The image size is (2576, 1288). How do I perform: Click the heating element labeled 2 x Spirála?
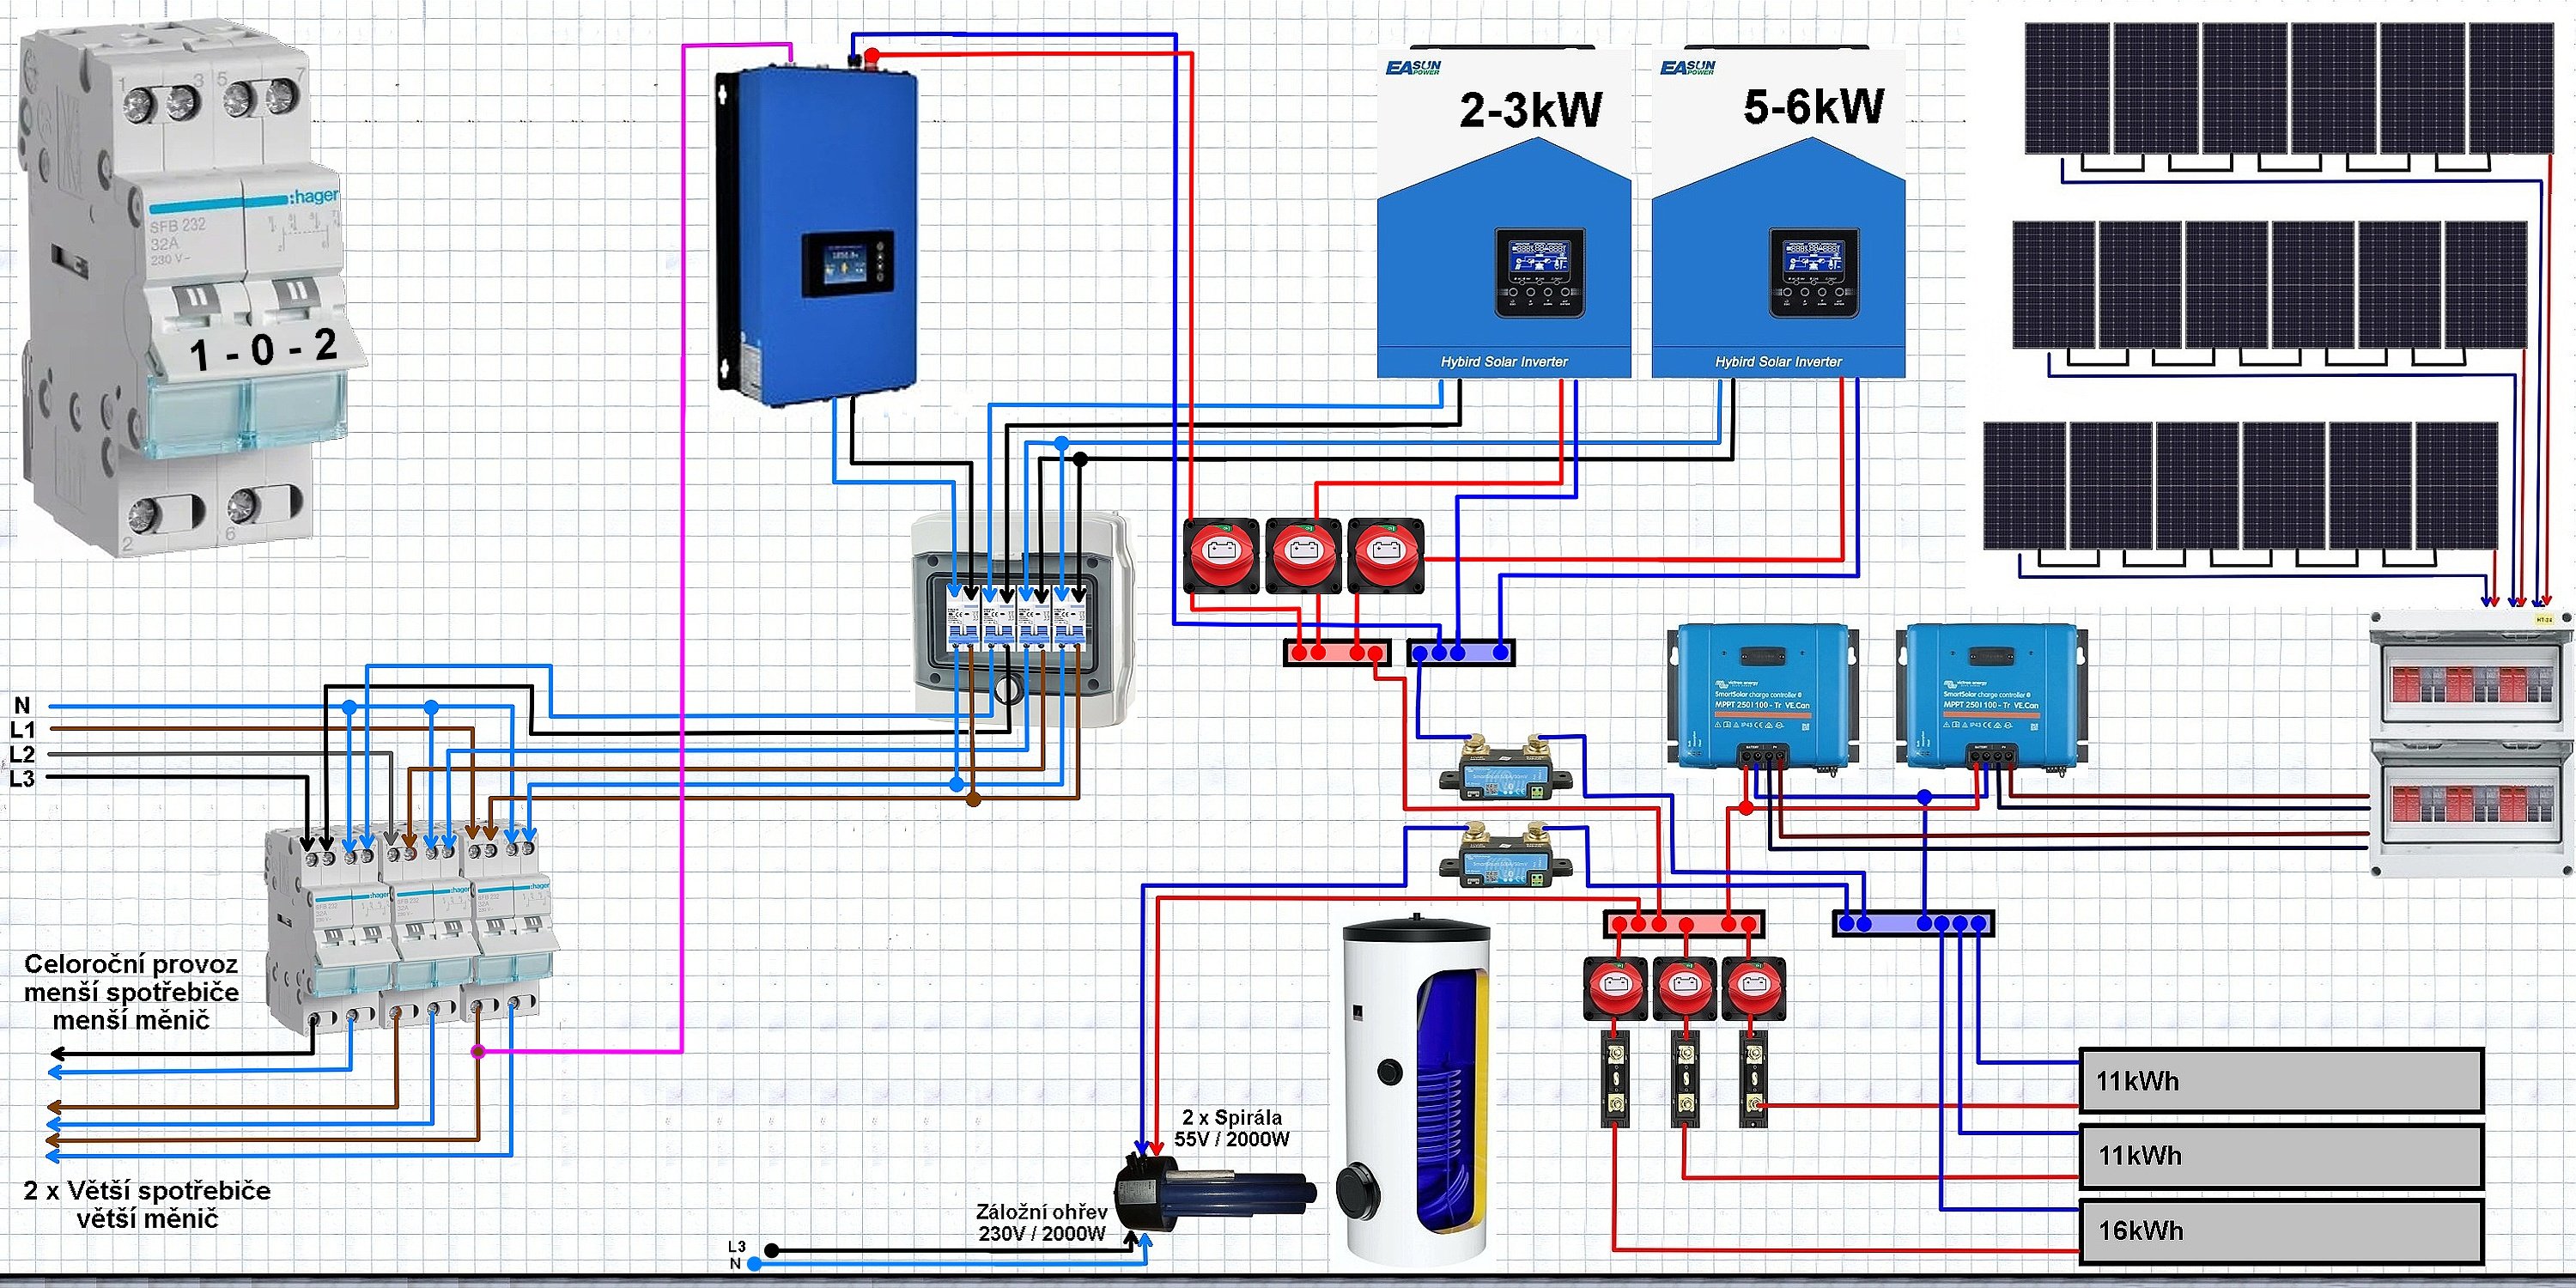[1215, 1193]
